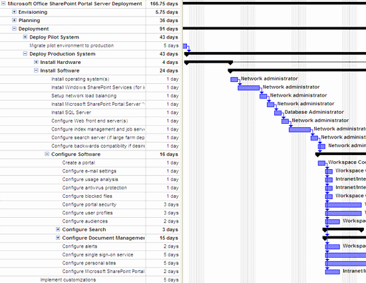Select the Configure search server task

coord(98,138)
